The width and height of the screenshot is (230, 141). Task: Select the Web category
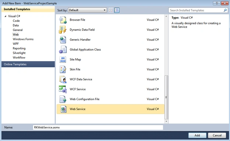point(15,35)
